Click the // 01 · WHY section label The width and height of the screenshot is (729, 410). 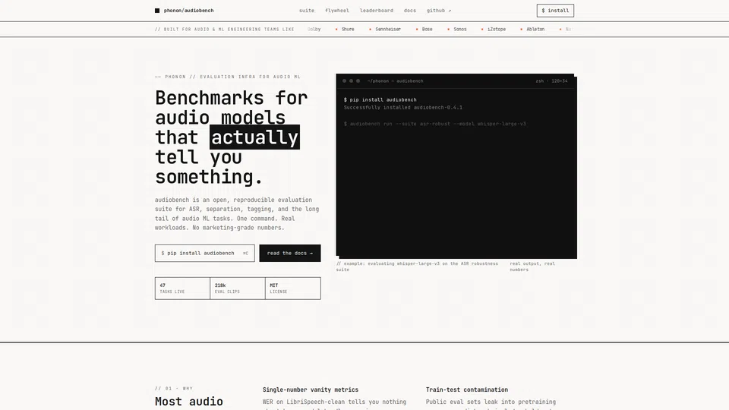(x=174, y=389)
